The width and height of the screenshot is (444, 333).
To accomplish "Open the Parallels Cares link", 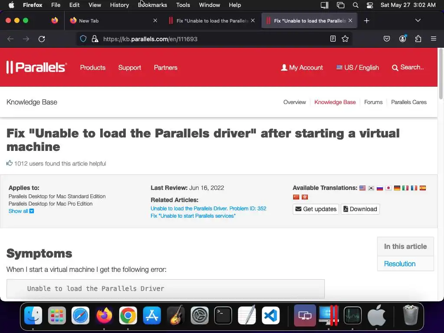I will 408,102.
